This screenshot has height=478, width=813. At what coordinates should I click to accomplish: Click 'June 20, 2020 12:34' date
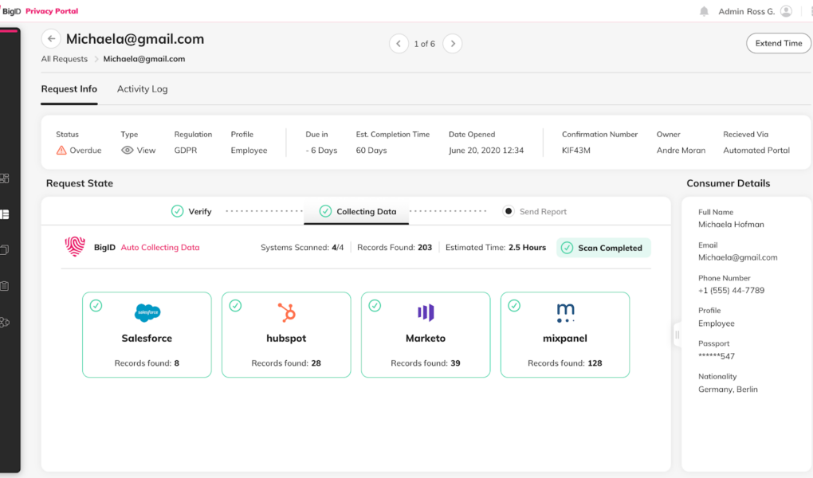pos(486,151)
